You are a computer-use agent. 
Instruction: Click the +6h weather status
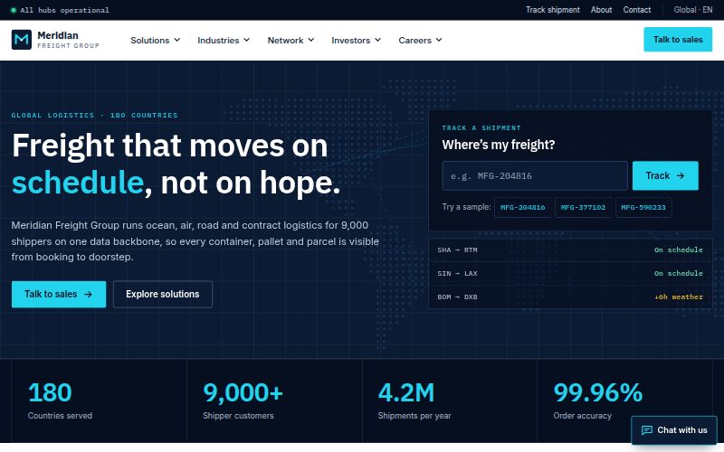[x=678, y=297]
